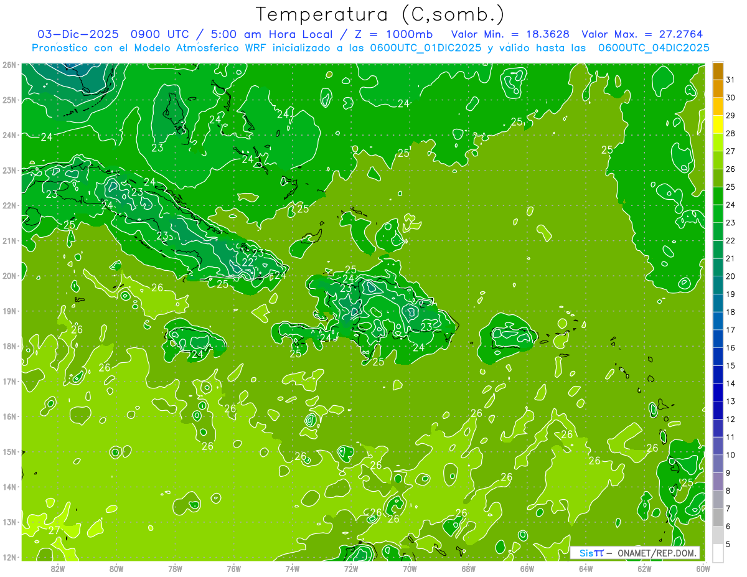The width and height of the screenshot is (747, 577).
Task: Click the white swatch below label 5
Action: [x=718, y=553]
